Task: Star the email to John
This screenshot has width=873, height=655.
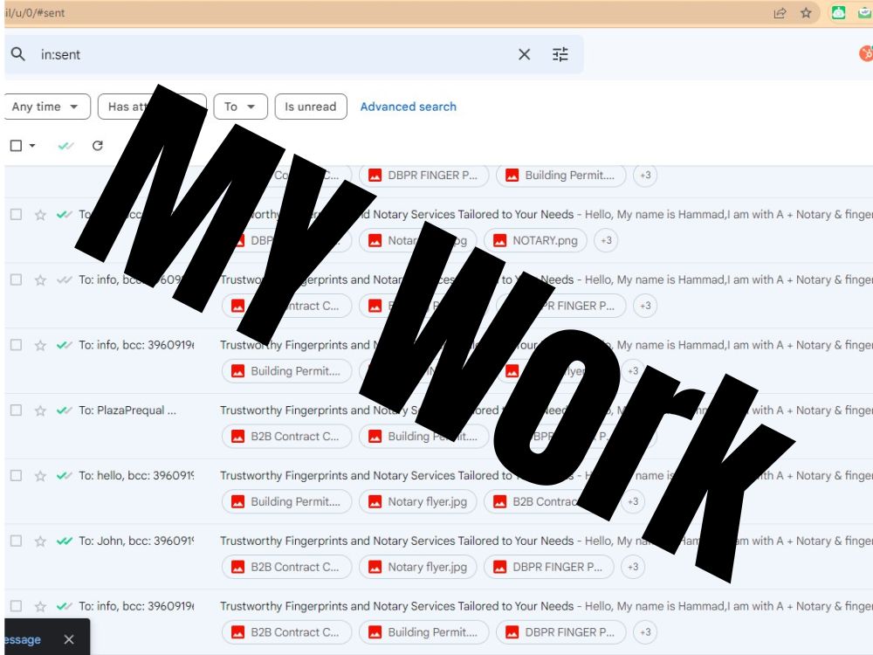Action: (x=40, y=541)
